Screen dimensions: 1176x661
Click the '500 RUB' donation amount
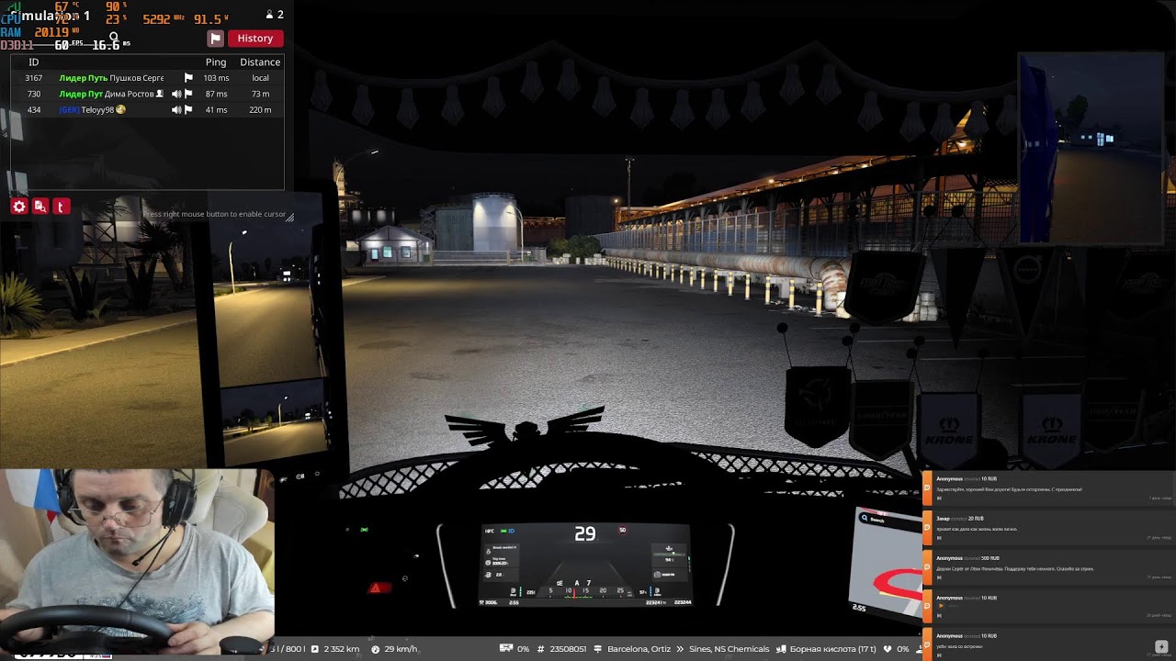click(992, 558)
